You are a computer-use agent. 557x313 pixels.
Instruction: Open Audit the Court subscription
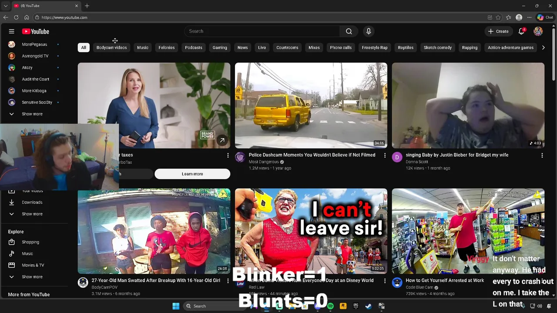pyautogui.click(x=35, y=79)
